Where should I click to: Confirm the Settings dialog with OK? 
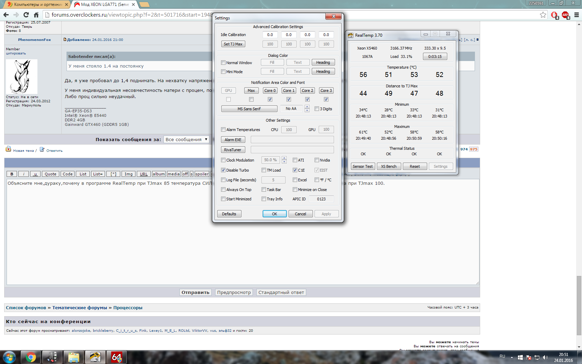click(x=275, y=214)
